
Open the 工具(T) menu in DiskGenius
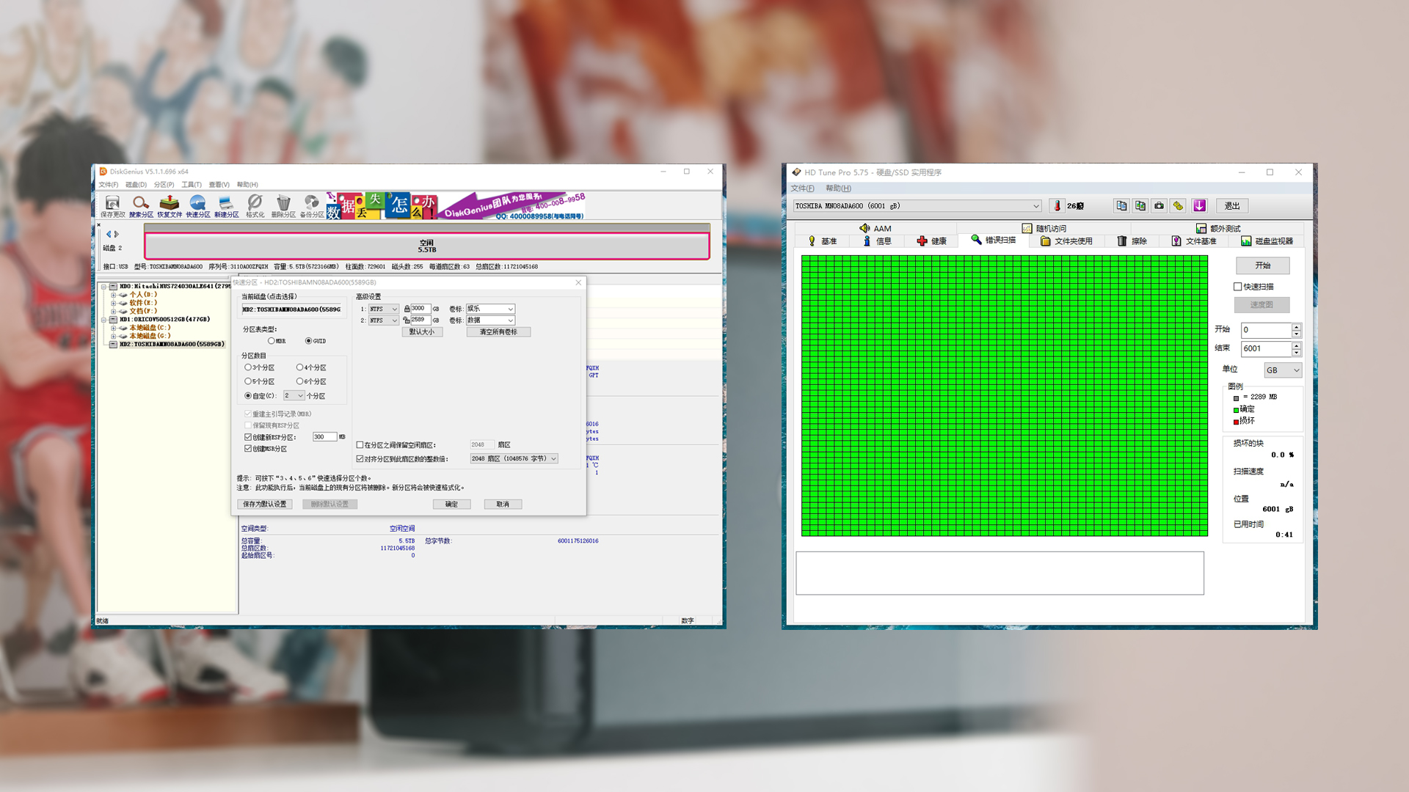click(192, 185)
